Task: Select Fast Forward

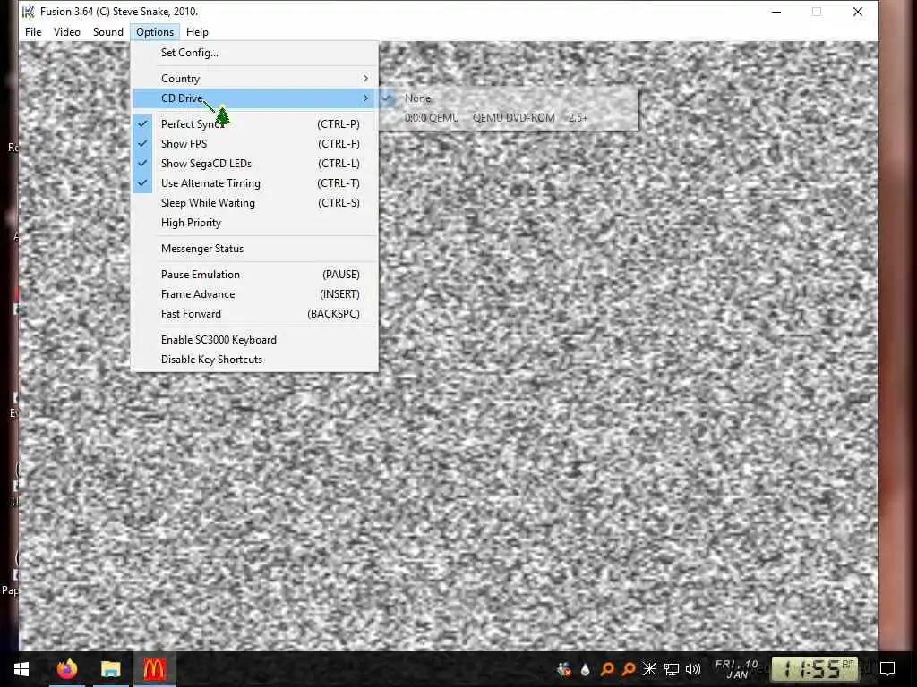Action: [x=255, y=314]
